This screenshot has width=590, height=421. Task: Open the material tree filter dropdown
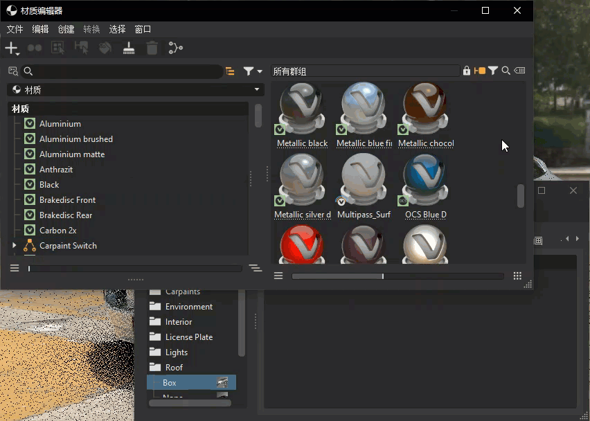(x=253, y=71)
